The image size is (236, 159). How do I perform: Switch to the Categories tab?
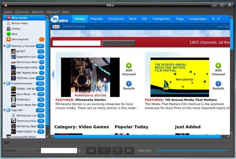[x=161, y=19]
